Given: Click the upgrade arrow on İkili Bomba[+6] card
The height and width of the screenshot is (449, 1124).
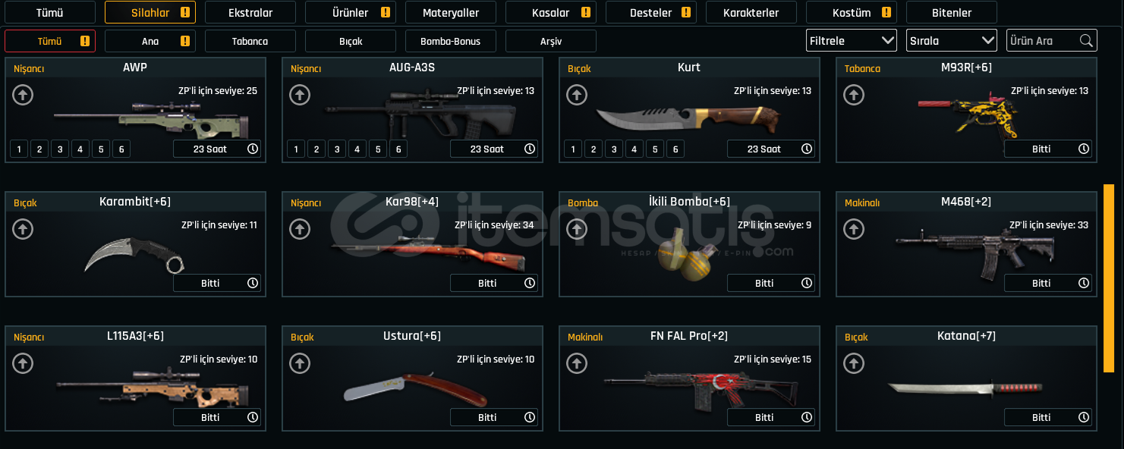Looking at the screenshot, I should pyautogui.click(x=577, y=229).
